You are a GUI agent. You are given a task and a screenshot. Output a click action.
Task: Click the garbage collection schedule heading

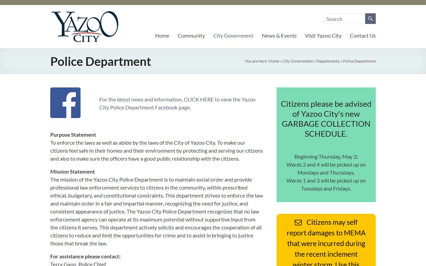click(x=326, y=119)
